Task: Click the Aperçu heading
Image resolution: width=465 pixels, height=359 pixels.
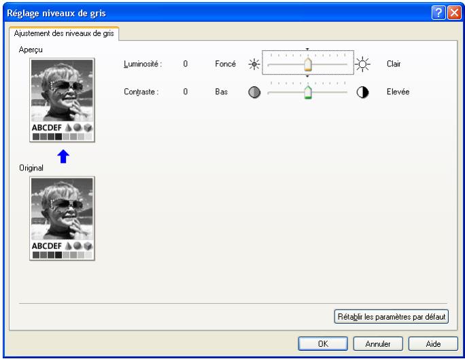Action: pyautogui.click(x=31, y=50)
